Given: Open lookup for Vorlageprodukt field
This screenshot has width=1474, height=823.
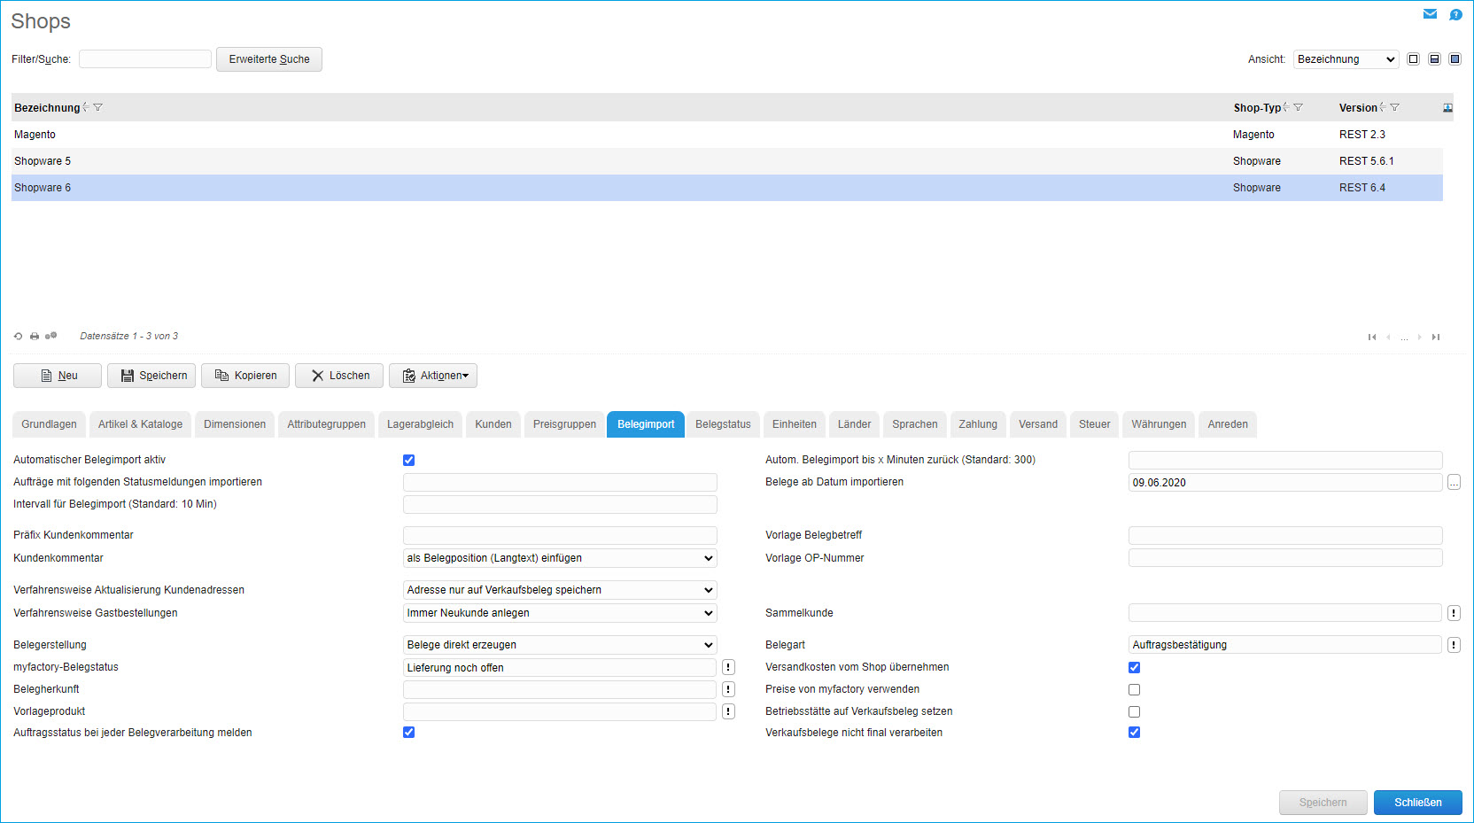Looking at the screenshot, I should pos(728,711).
